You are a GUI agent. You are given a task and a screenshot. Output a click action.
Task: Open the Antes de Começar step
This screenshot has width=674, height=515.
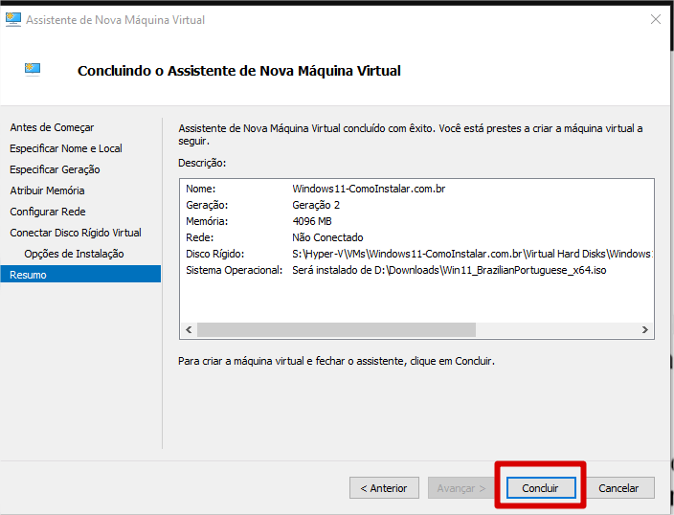coord(52,127)
